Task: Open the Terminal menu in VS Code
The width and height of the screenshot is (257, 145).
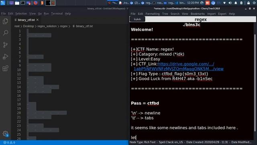Action: [x=57, y=14]
